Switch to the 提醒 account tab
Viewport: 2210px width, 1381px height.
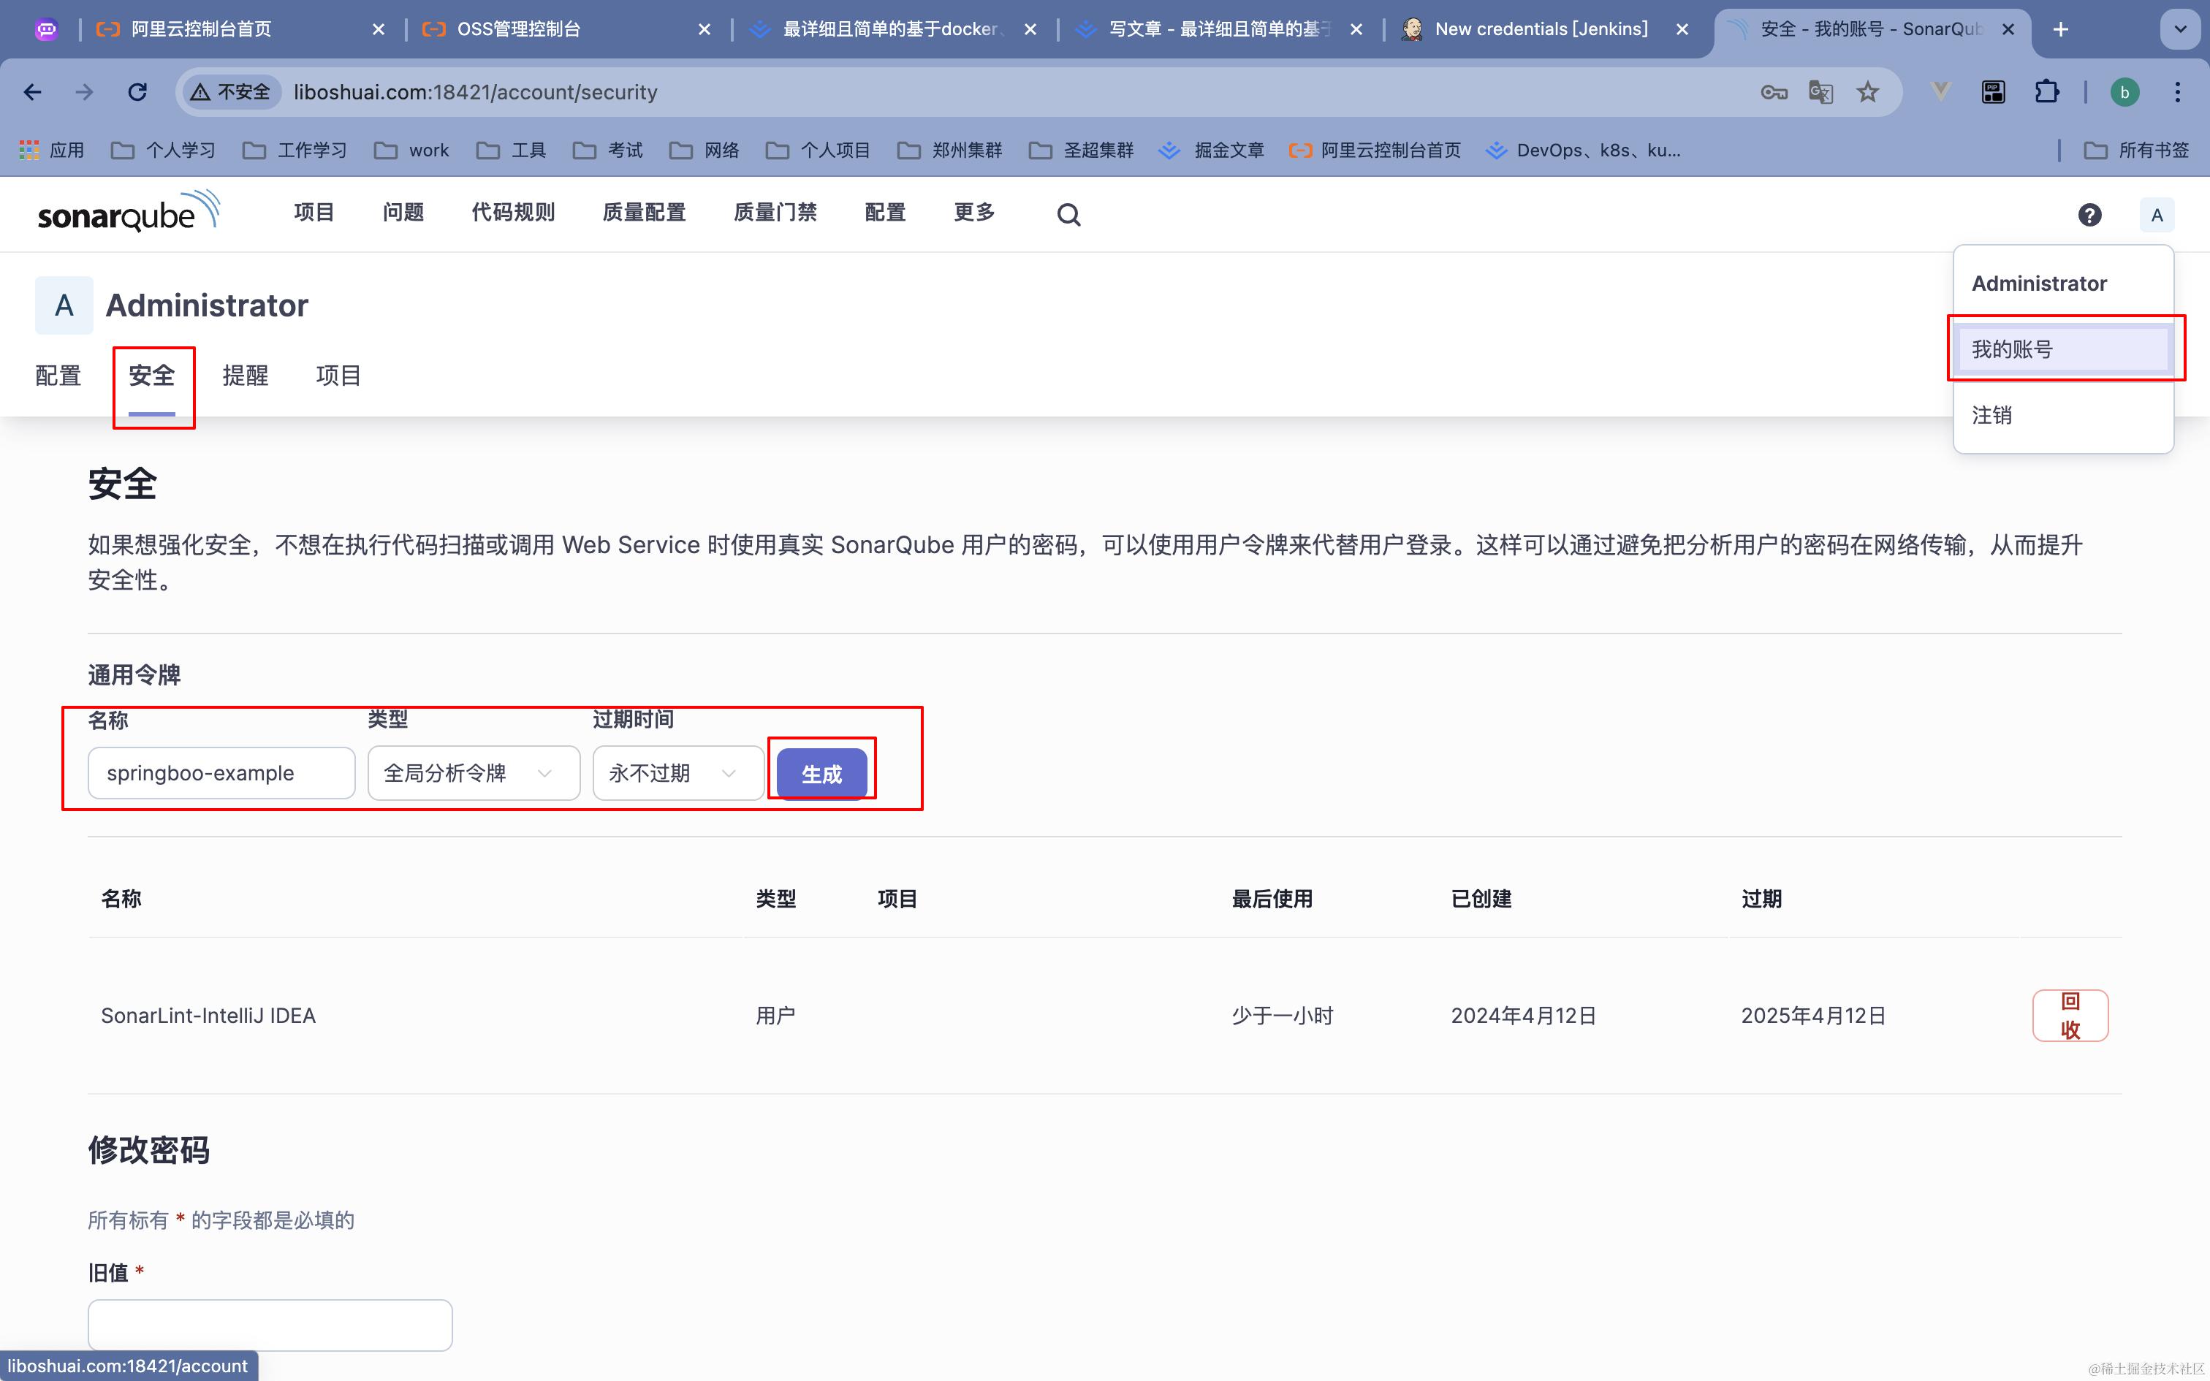(x=245, y=376)
